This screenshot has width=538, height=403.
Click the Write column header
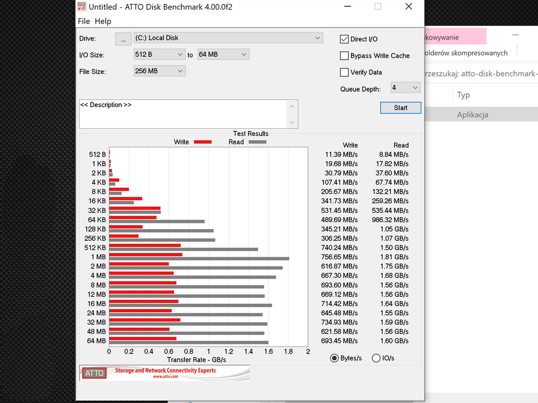tap(350, 145)
